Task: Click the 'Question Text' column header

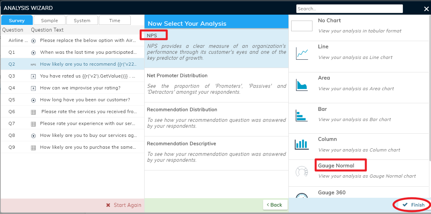Action: pyautogui.click(x=47, y=30)
